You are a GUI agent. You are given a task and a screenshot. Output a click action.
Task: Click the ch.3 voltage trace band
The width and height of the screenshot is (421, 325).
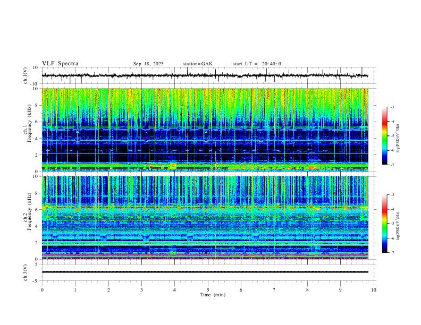[205, 272]
